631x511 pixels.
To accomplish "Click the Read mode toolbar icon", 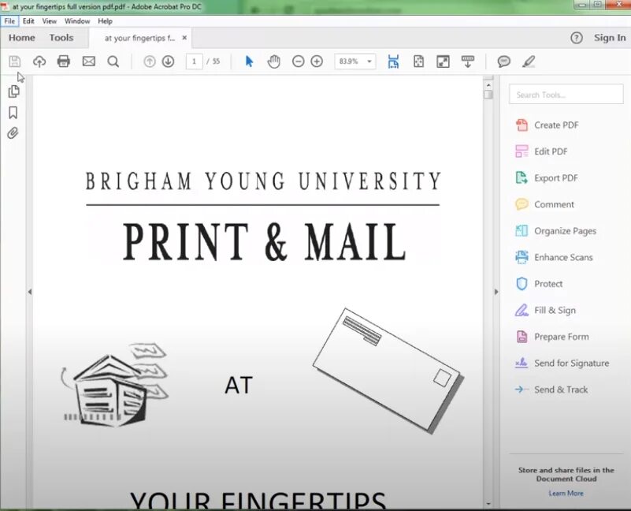I will [468, 62].
